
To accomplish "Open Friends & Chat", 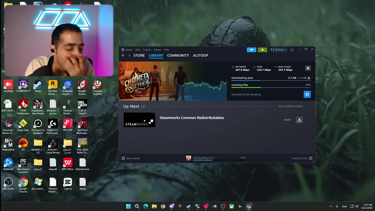I will pyautogui.click(x=302, y=158).
